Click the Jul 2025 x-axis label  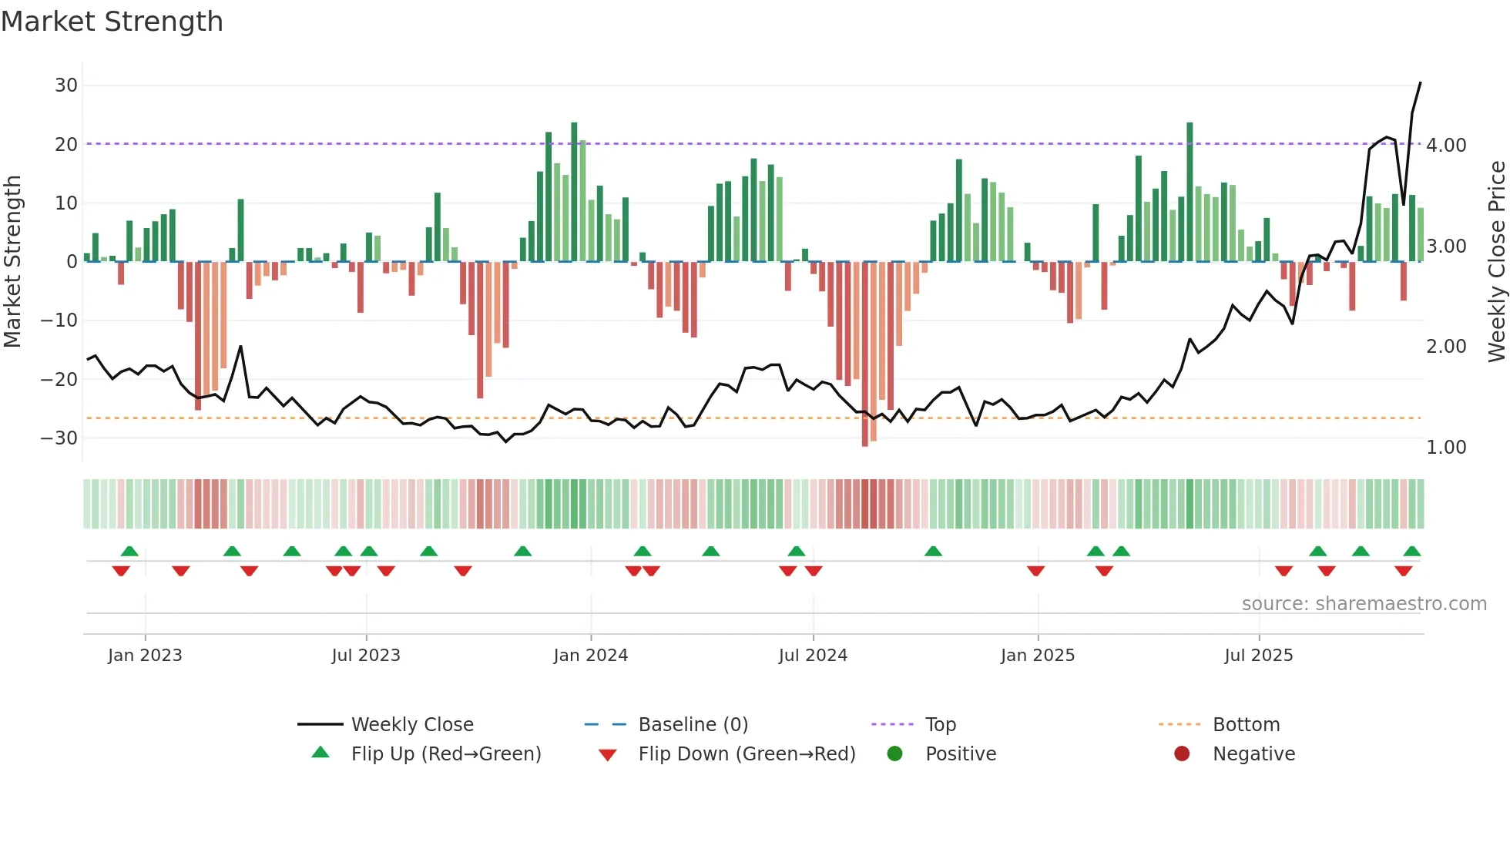pos(1259,655)
